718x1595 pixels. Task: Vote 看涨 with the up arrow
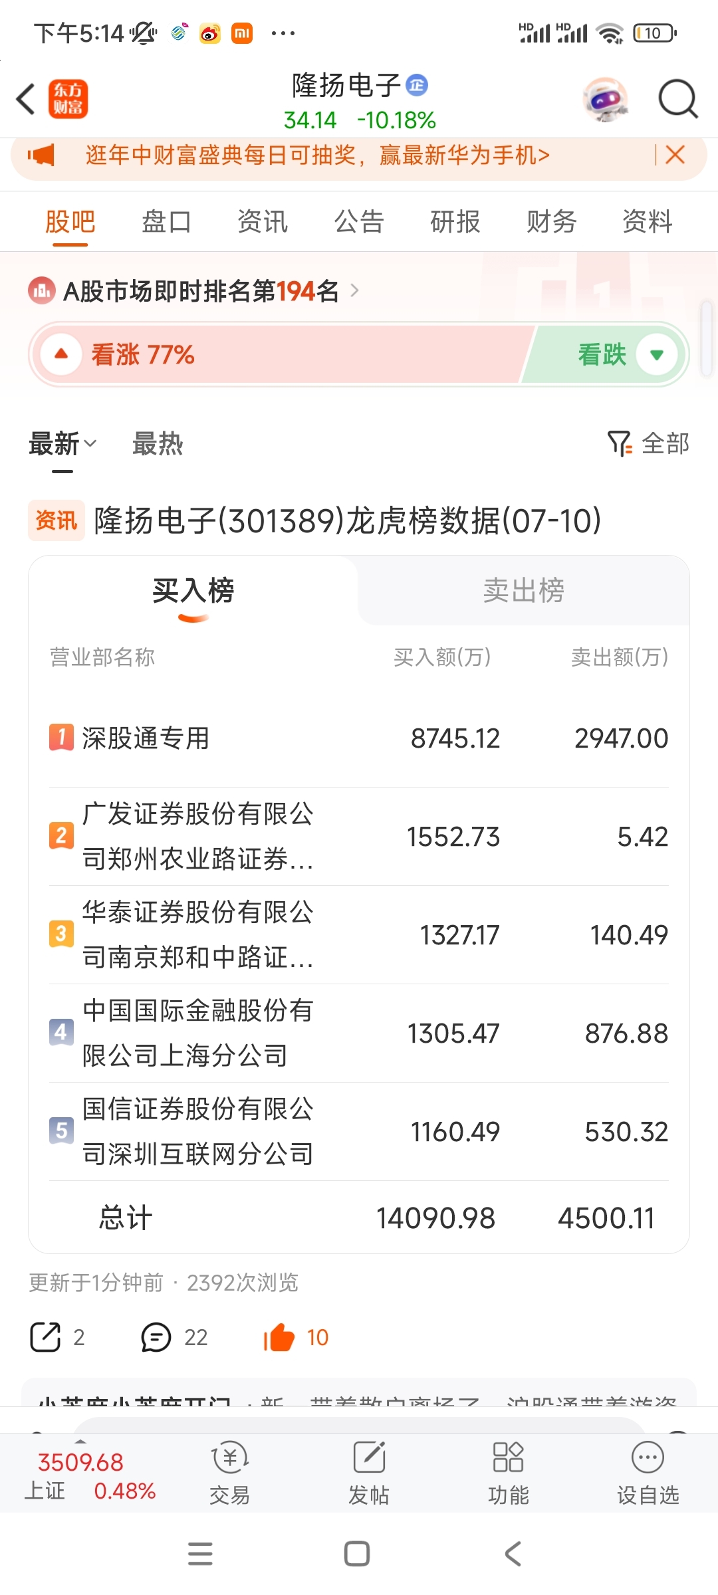tap(61, 354)
